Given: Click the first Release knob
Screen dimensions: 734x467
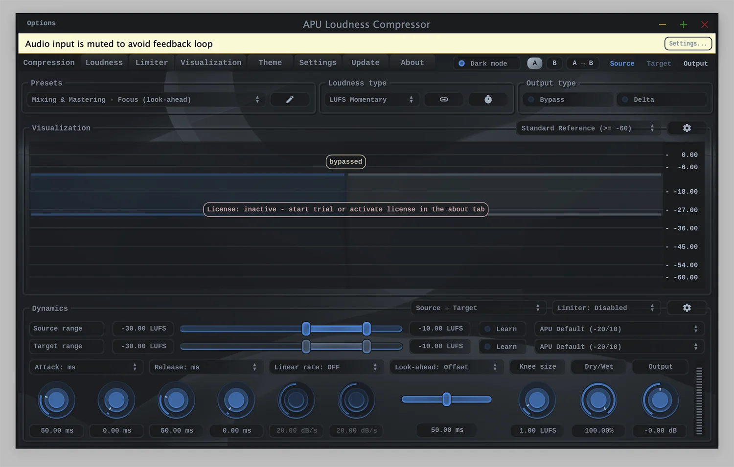Looking at the screenshot, I should tap(177, 400).
